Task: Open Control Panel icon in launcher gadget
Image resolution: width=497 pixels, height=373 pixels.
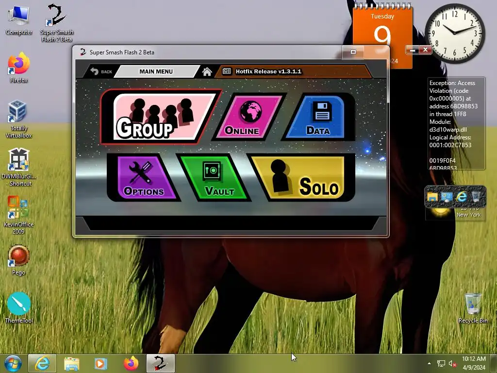Action: (447, 197)
